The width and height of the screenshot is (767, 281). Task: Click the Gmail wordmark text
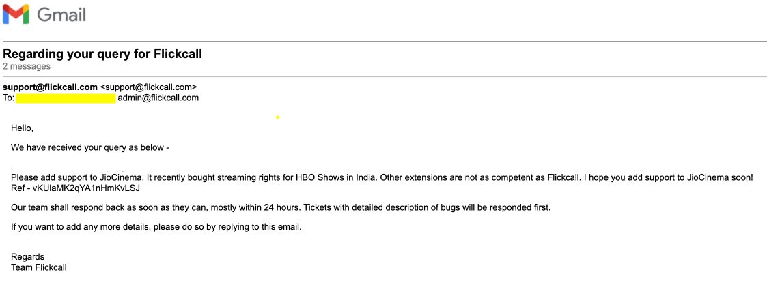(61, 14)
